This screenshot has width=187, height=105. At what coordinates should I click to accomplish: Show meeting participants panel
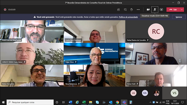(119, 10)
